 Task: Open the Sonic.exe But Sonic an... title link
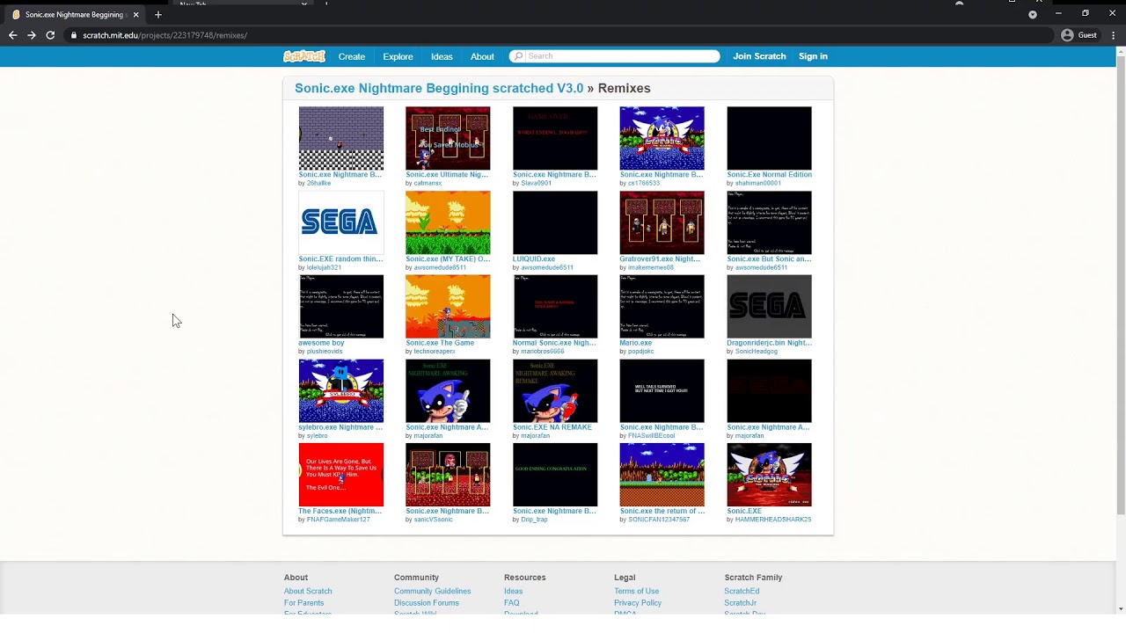point(769,259)
